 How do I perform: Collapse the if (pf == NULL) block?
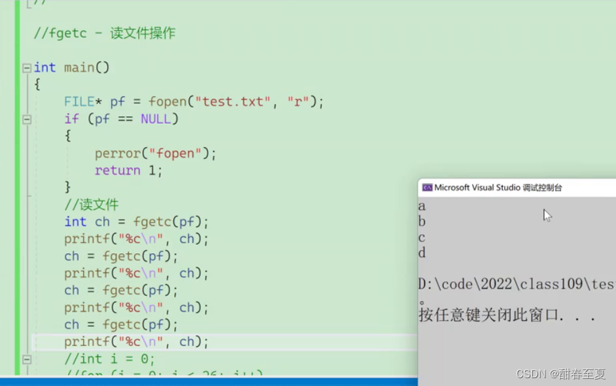point(27,119)
